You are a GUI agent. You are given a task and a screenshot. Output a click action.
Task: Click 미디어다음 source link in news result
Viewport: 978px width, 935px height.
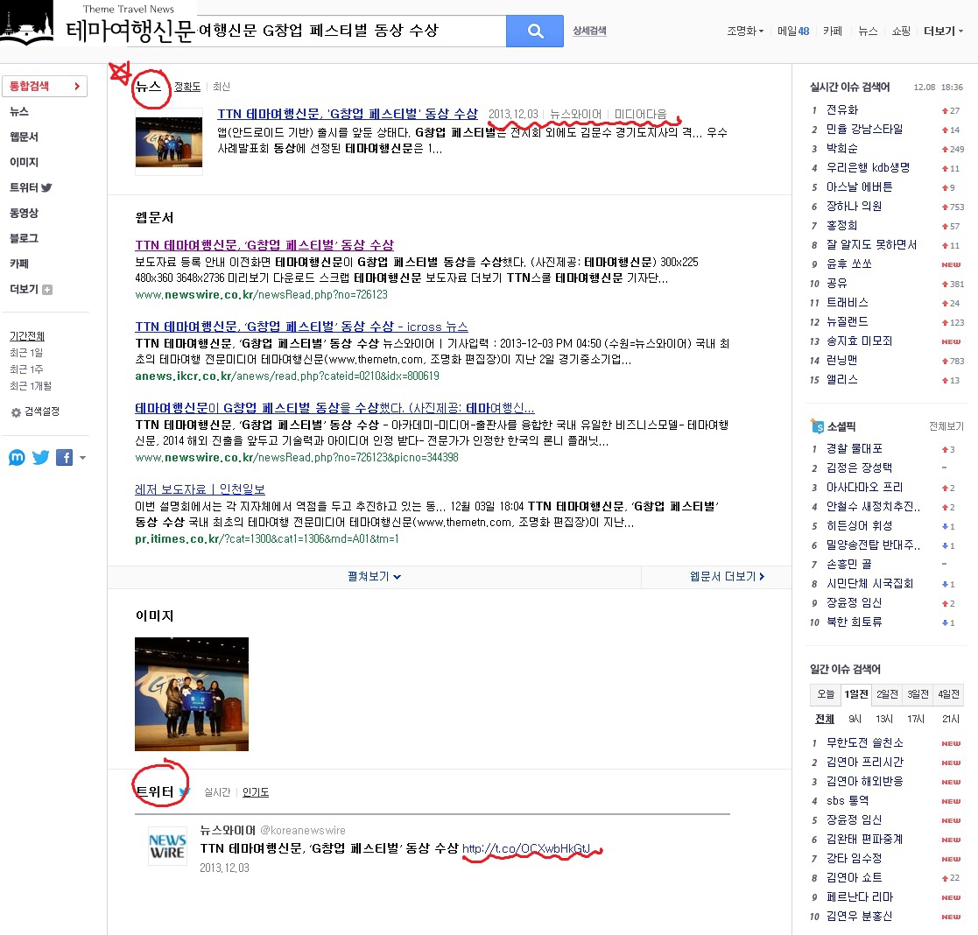point(640,114)
